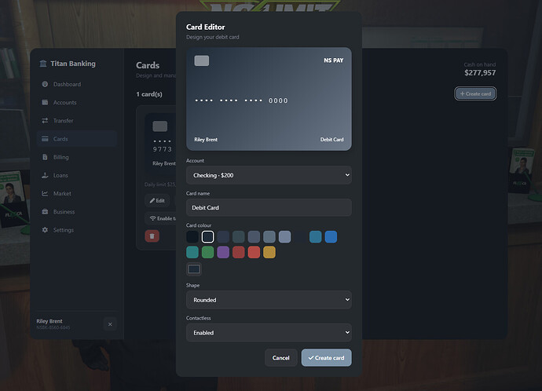Confirm with the Create card button in editor

pyautogui.click(x=326, y=358)
